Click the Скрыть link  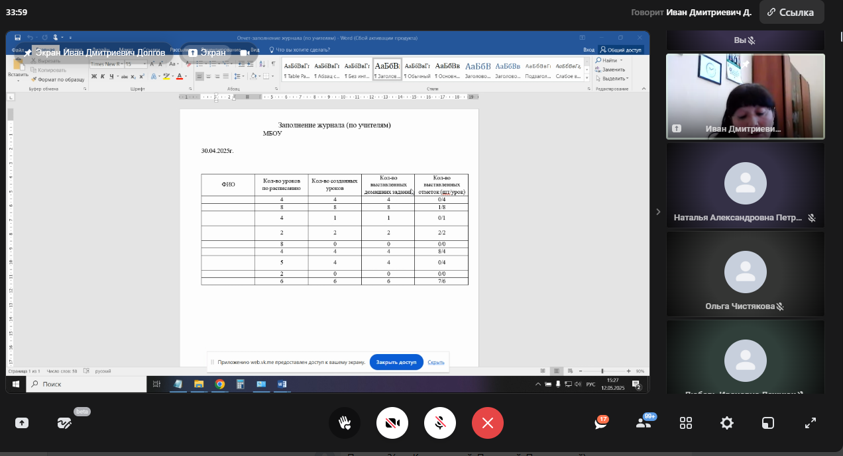click(436, 362)
